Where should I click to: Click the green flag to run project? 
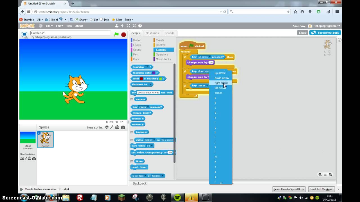116,34
